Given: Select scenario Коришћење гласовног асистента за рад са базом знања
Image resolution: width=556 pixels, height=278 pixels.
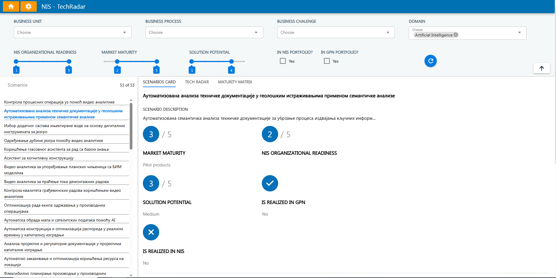Looking at the screenshot, I should point(66,149).
